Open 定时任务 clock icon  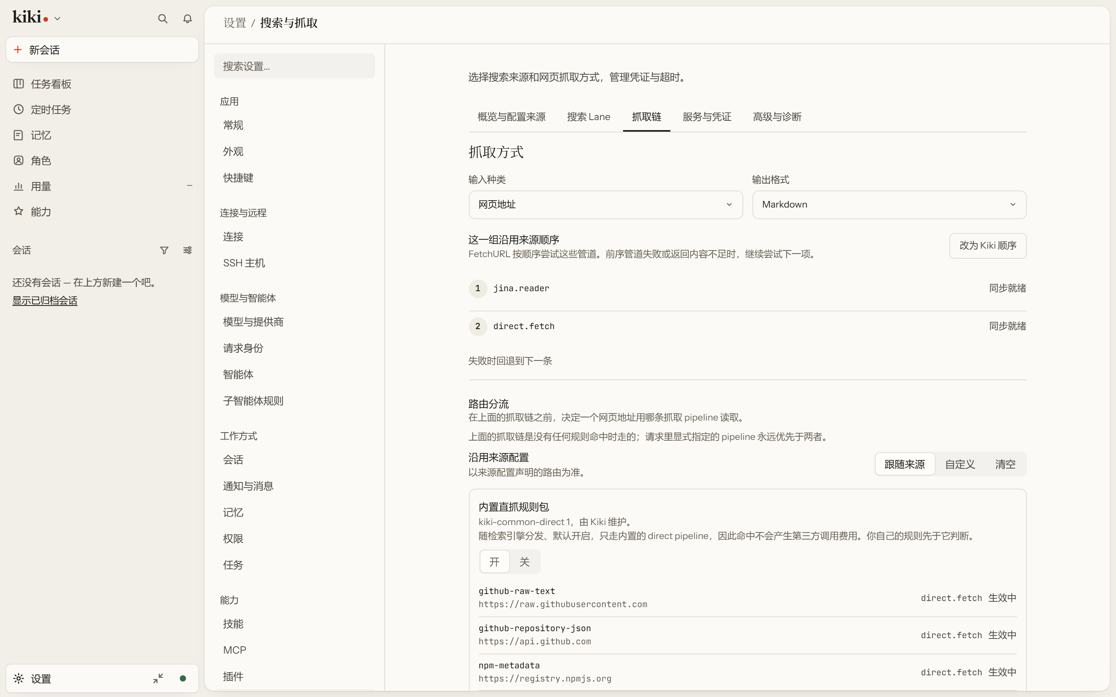pyautogui.click(x=19, y=109)
